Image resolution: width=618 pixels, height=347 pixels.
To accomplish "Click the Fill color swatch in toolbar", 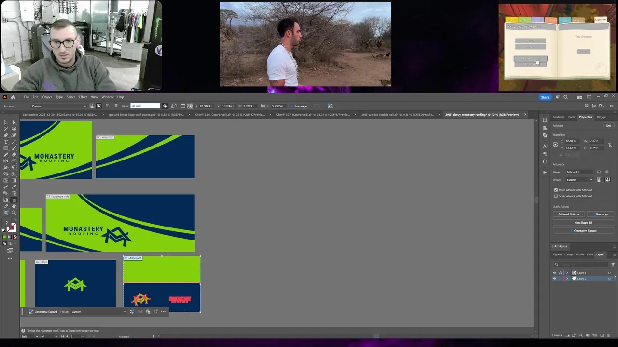I will pyautogui.click(x=6, y=222).
